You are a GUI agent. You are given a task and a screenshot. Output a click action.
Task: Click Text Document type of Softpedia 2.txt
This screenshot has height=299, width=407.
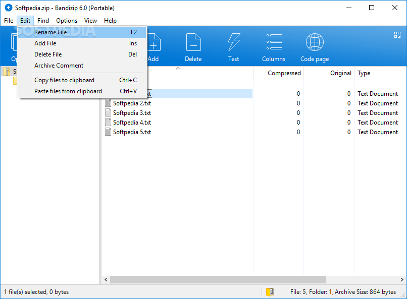pos(378,103)
